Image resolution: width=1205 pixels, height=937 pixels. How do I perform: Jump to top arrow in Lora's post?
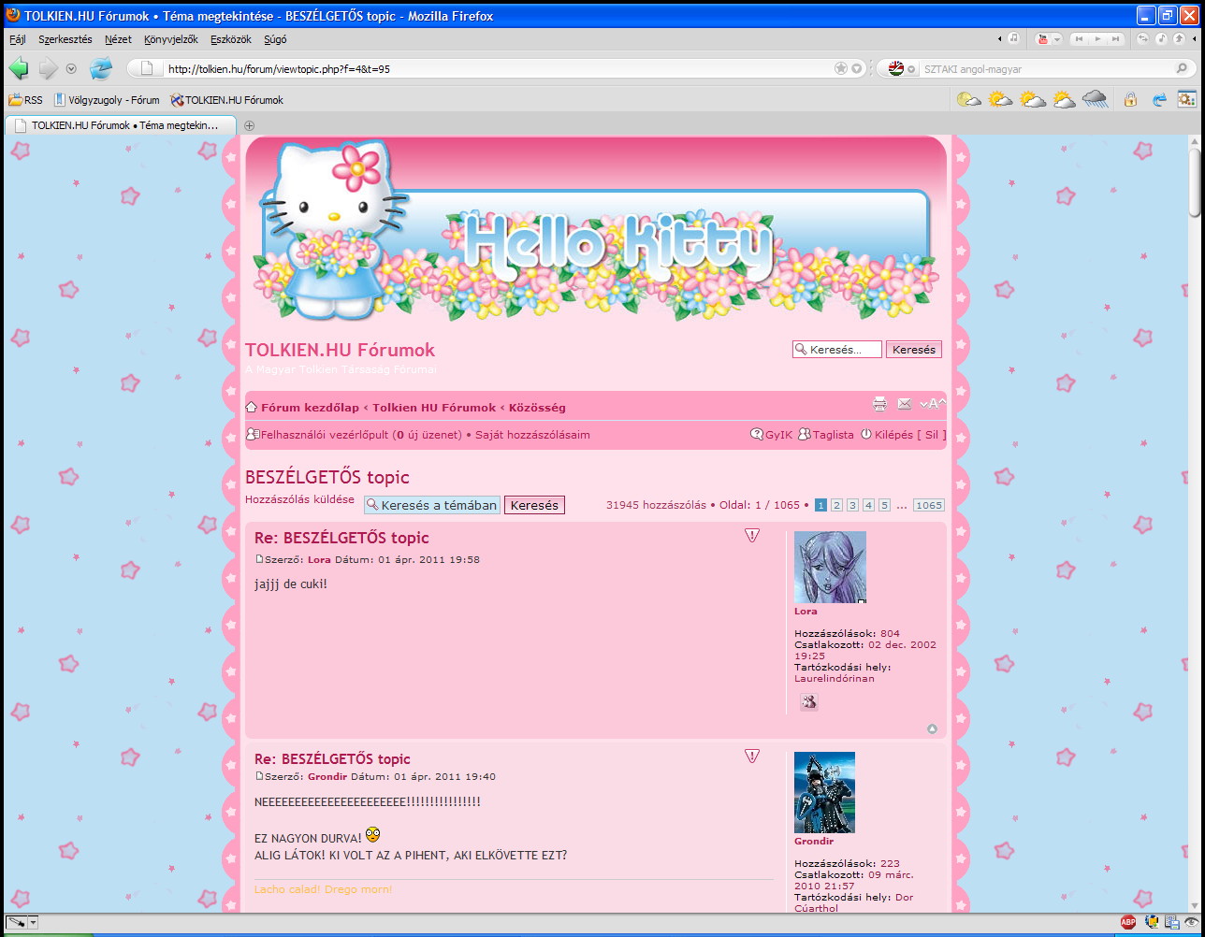point(932,729)
